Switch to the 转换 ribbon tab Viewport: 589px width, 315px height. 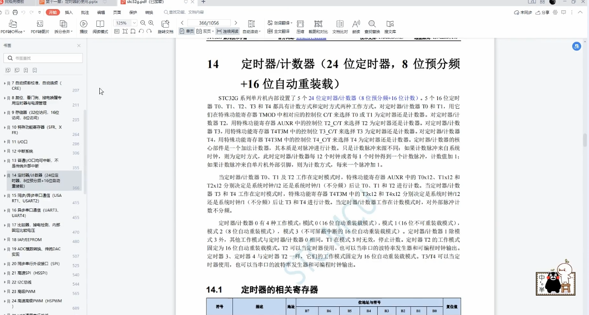[x=149, y=13]
